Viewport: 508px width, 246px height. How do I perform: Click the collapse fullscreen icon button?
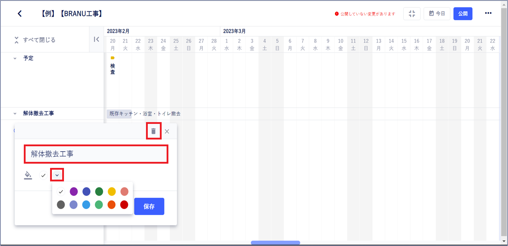(x=412, y=13)
